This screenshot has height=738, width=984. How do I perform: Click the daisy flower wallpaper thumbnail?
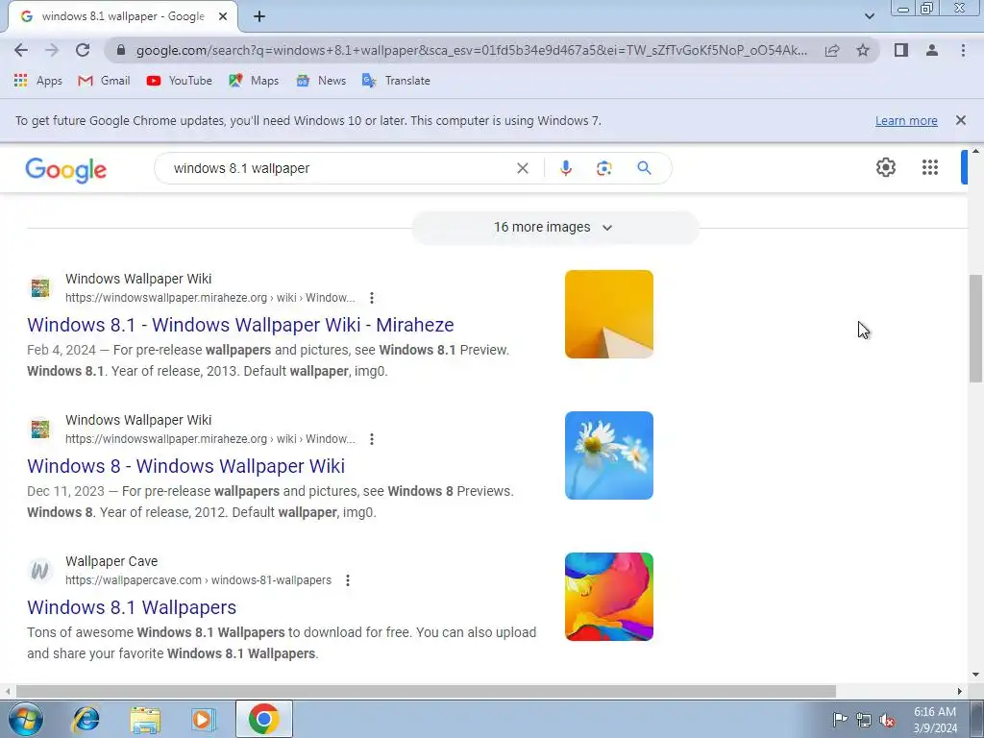608,455
